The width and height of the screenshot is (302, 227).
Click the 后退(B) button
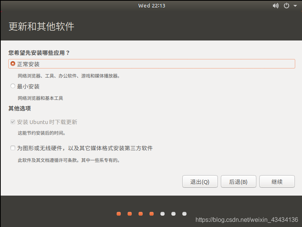pos(239,182)
